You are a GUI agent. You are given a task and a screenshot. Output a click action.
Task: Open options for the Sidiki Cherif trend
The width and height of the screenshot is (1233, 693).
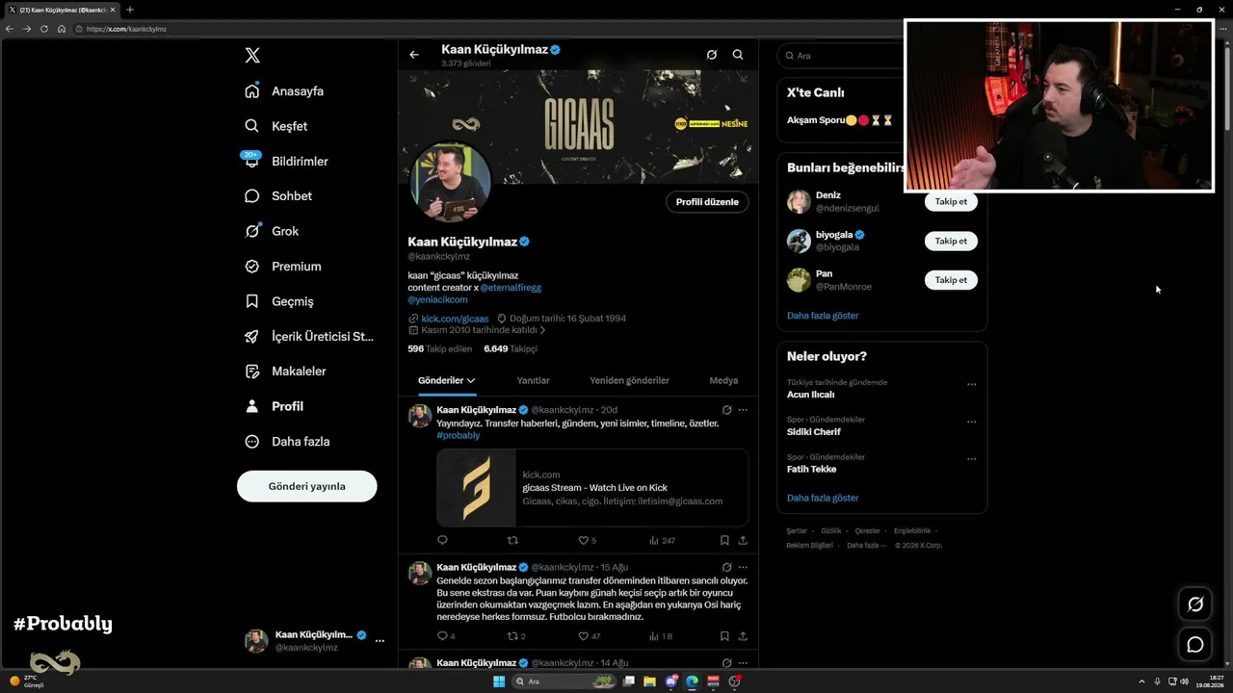coord(971,422)
